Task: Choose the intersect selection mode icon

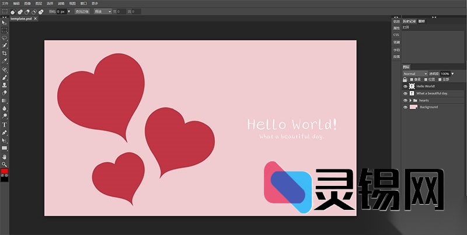Action: 34,12
